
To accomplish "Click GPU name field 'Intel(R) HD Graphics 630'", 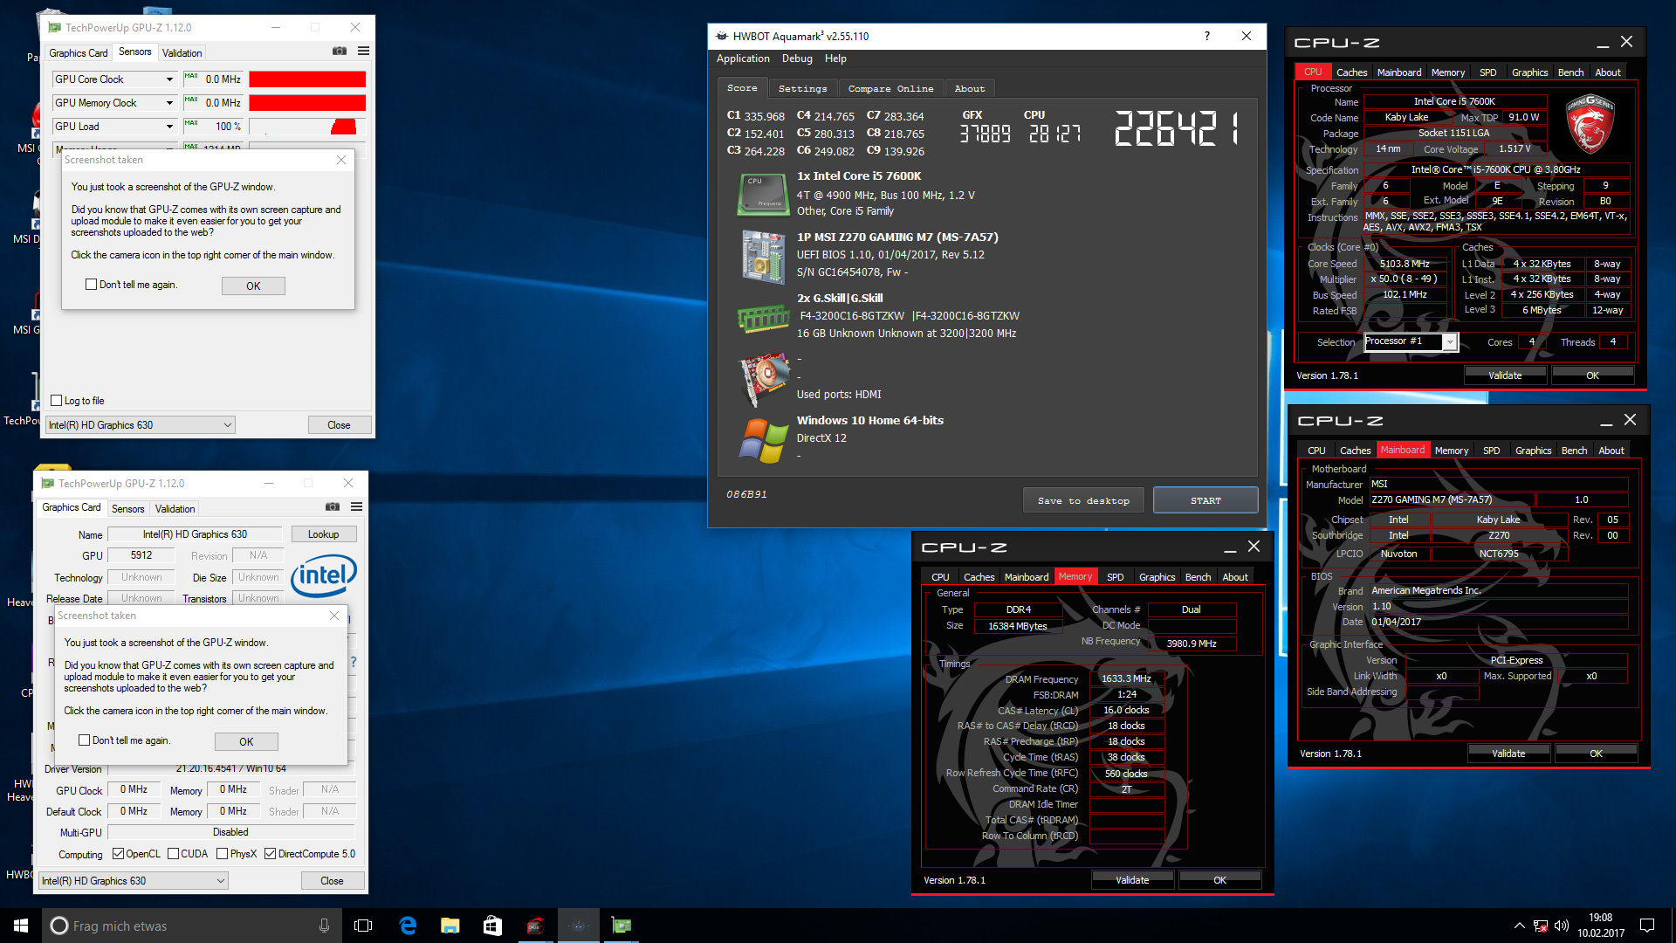I will coord(196,534).
